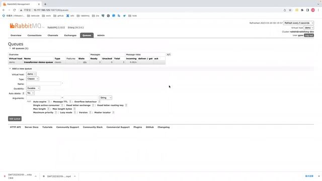Viewport: 322px width, 181px height.
Task: Open the work bookmark folder
Action: 46,16
